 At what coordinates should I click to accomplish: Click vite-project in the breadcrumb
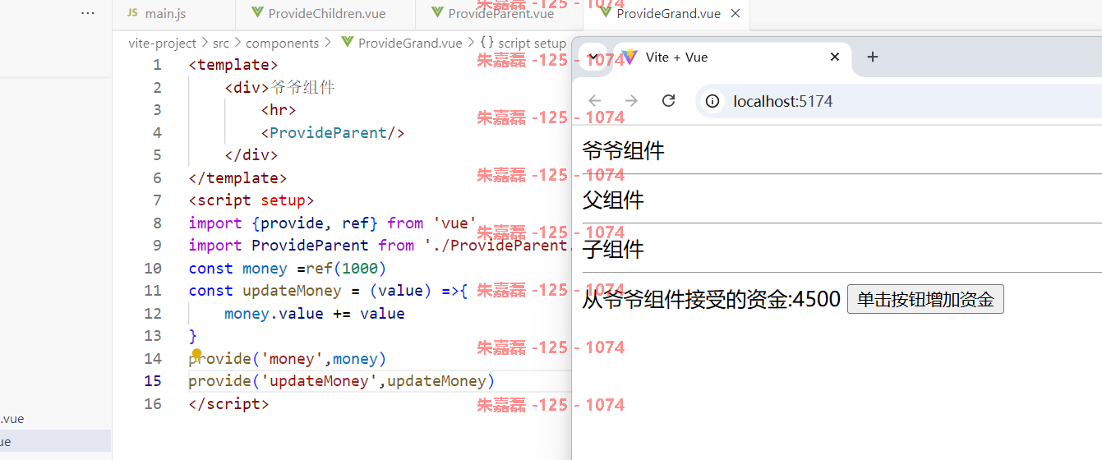162,43
